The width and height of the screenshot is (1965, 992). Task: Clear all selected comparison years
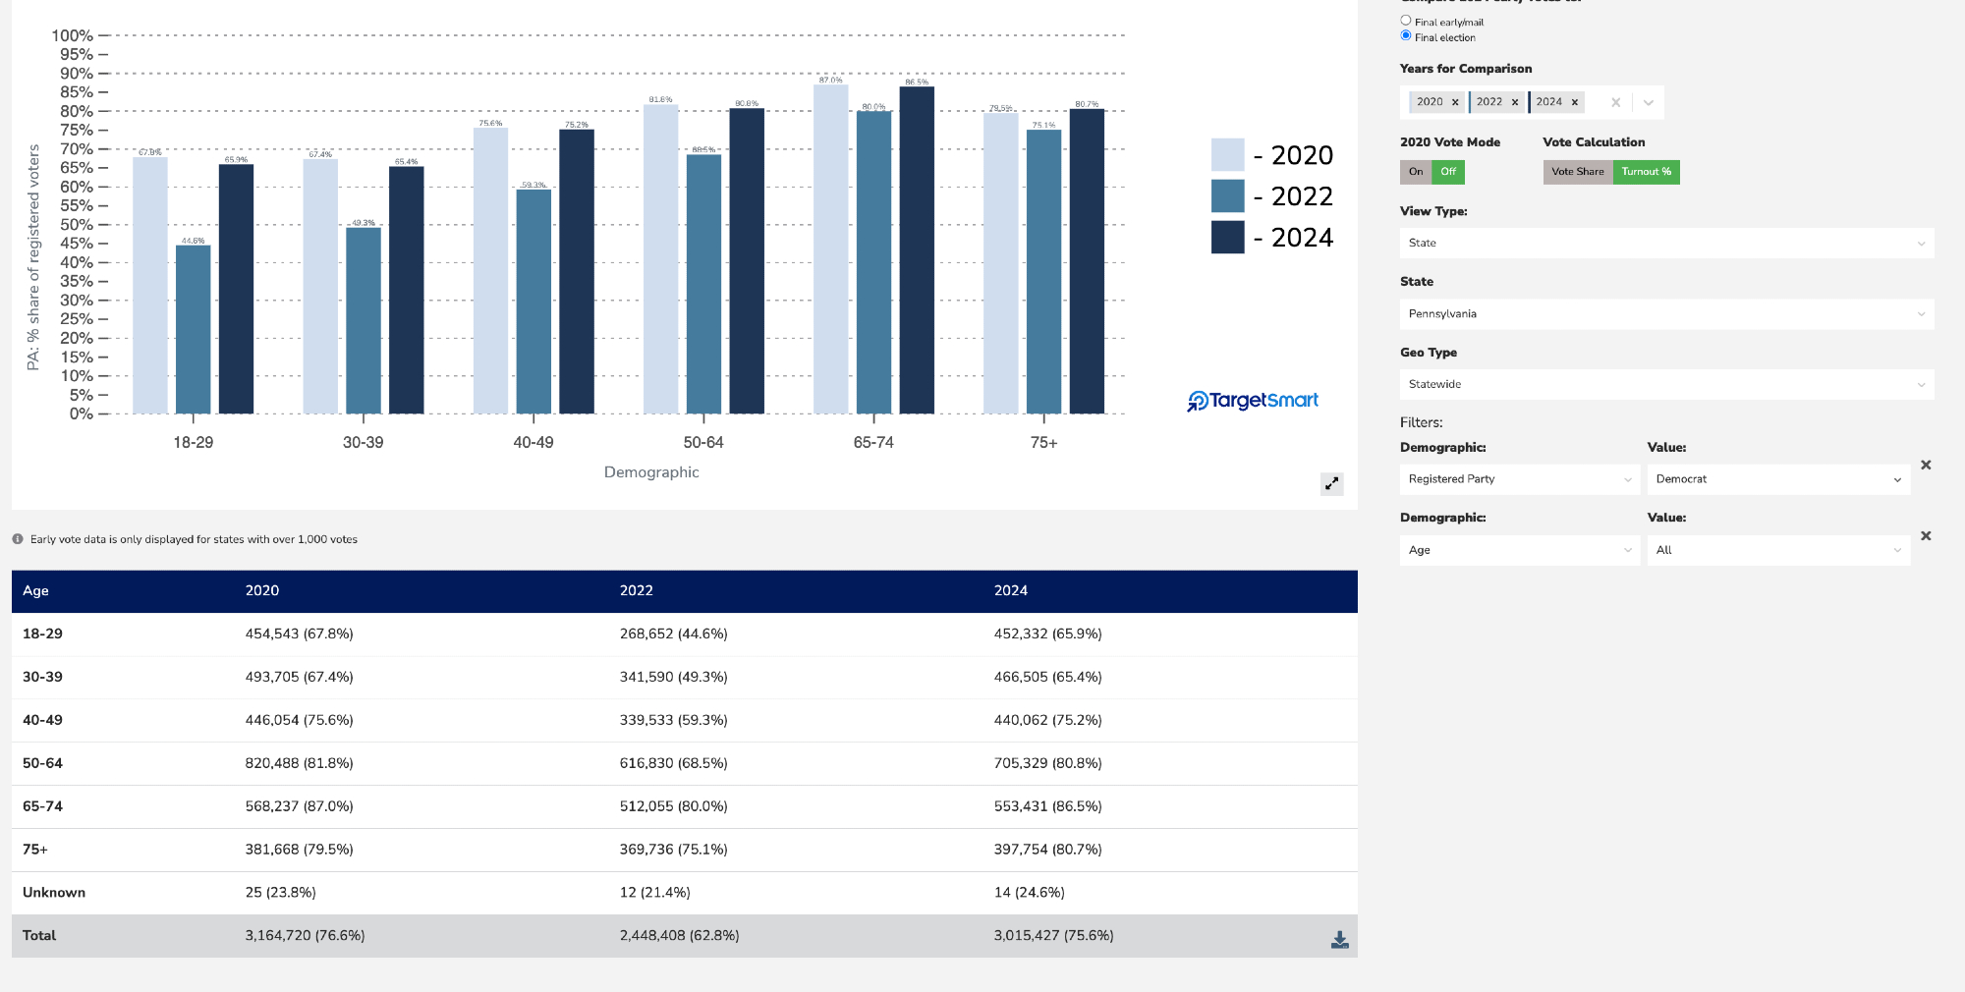(1615, 102)
